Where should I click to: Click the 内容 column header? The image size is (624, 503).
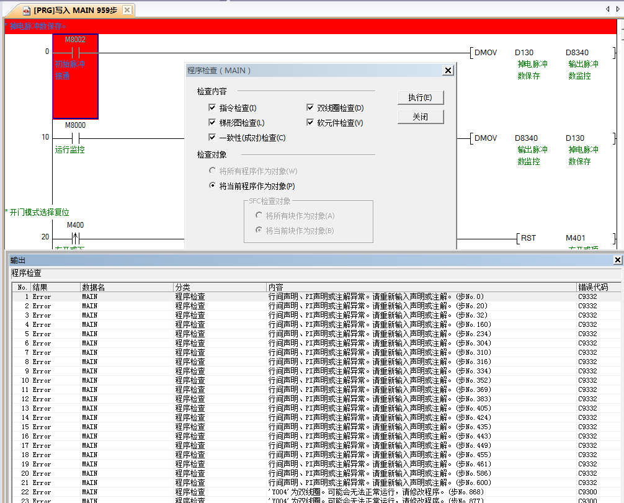[x=421, y=287]
